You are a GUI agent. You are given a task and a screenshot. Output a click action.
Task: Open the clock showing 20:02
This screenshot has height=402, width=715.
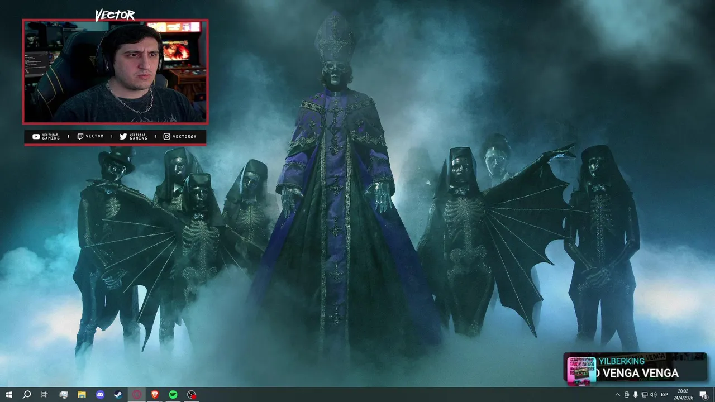683,395
